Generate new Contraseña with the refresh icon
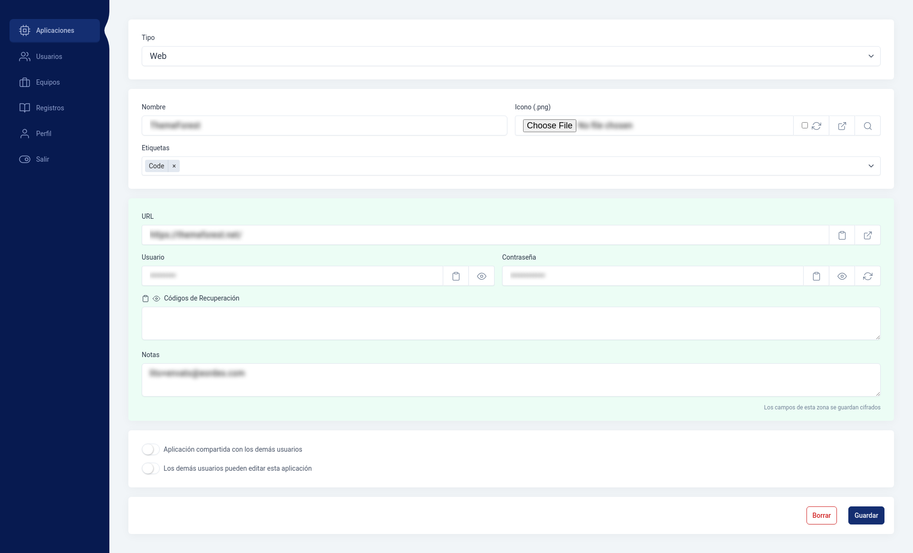 [868, 276]
